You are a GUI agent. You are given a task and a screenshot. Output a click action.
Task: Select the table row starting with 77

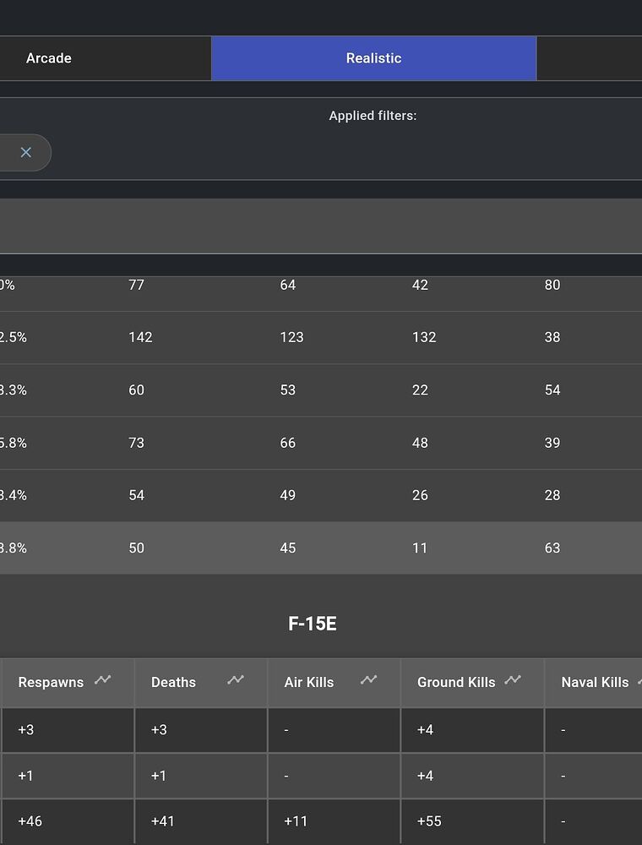pyautogui.click(x=321, y=286)
